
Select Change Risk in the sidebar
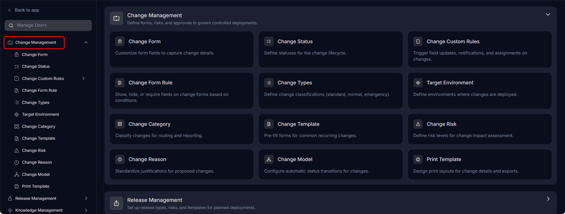point(34,150)
